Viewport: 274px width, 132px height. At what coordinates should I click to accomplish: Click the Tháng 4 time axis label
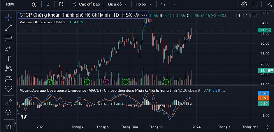tap(77, 127)
